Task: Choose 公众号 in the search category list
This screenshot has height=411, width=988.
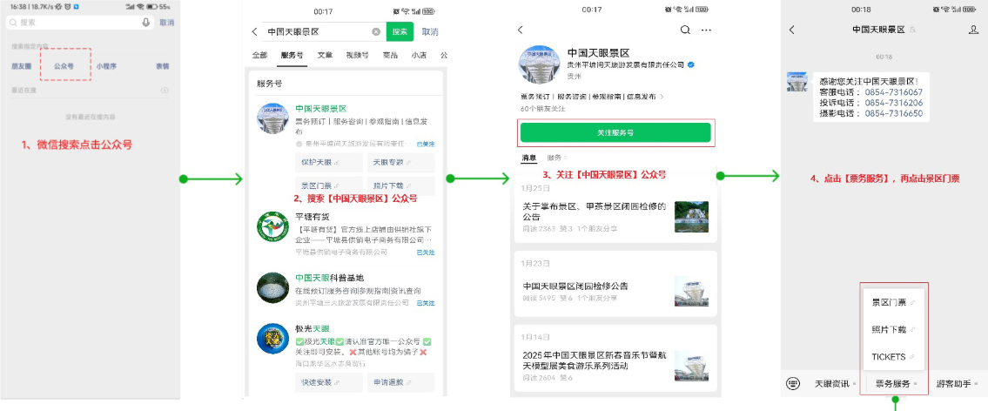Action: click(x=64, y=66)
